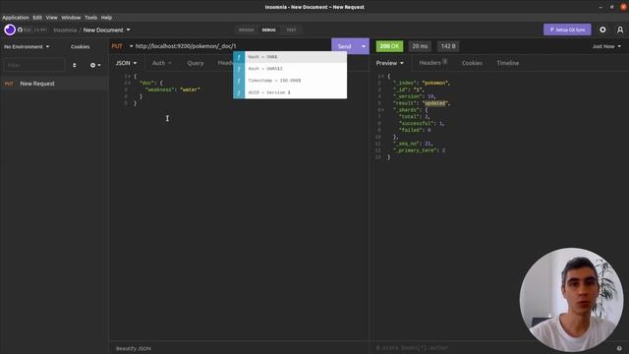
Task: Open the 'Just Now' response history dropdown
Action: tap(606, 46)
